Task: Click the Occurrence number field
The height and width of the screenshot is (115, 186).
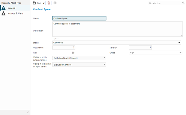Action: click(64, 48)
